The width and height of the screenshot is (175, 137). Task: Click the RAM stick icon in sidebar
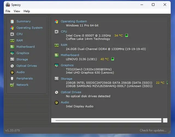tap(12, 40)
